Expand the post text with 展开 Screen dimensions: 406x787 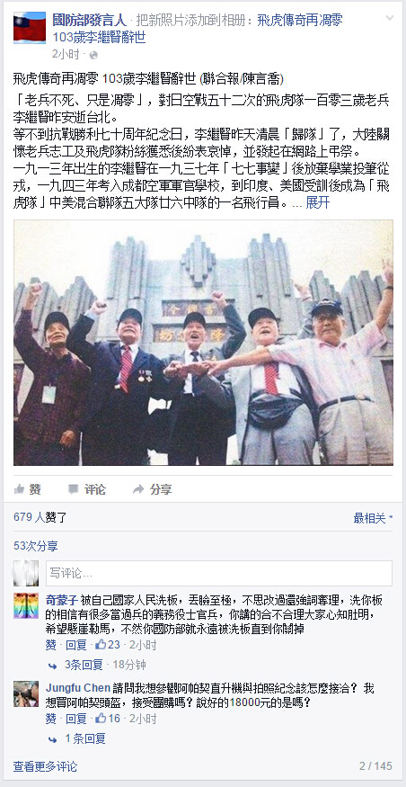click(x=318, y=202)
